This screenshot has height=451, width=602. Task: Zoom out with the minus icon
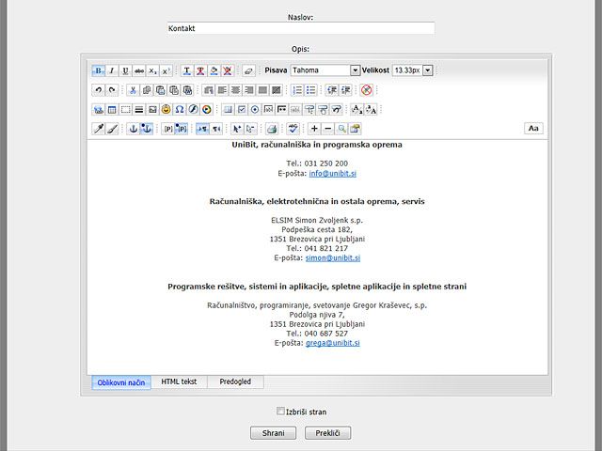click(328, 129)
